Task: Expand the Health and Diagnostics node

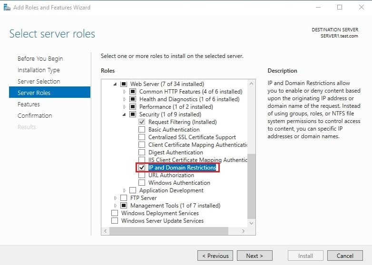Action: 124,99
